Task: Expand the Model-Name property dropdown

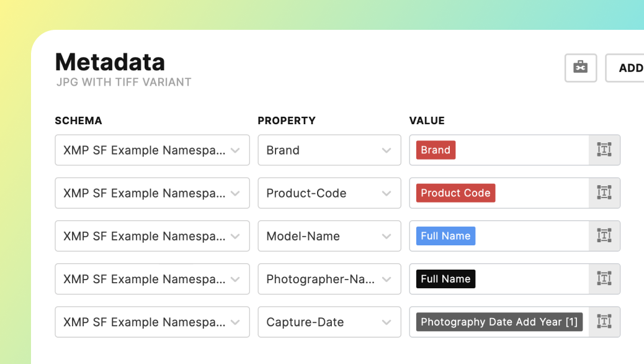Action: (329, 236)
